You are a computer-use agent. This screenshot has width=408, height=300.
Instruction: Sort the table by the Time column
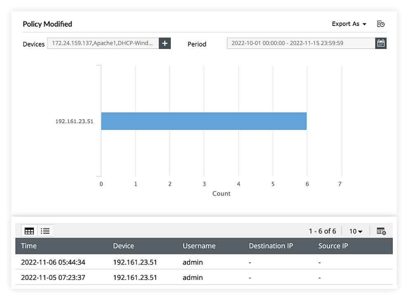click(28, 246)
